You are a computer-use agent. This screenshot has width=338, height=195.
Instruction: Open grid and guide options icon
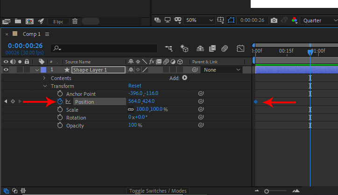221,20
